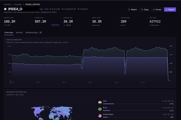Click the 41 count badge on Relationships
Viewport: 181px width, 120px height.
coord(40,33)
